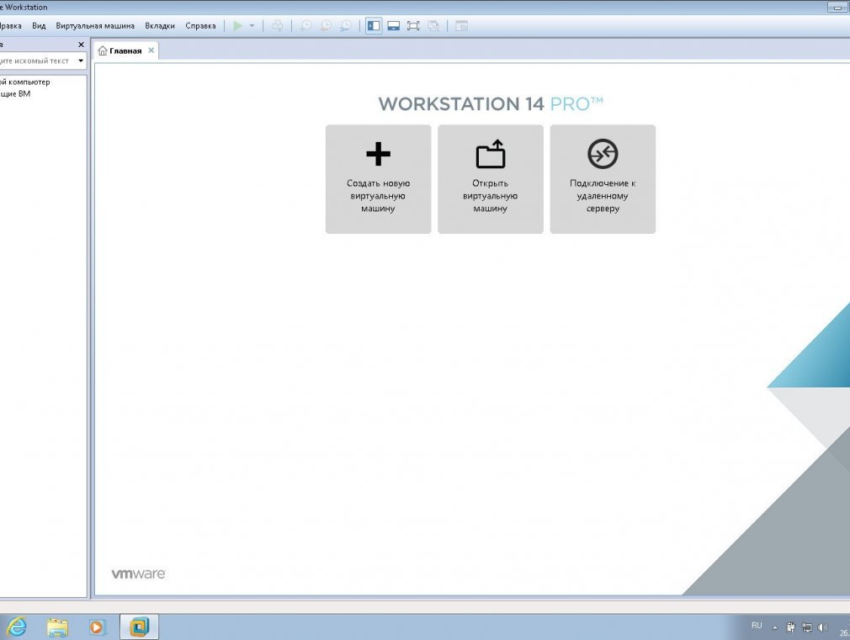Toggle the thumbnail bar view icon
This screenshot has width=850, height=640.
tap(394, 25)
